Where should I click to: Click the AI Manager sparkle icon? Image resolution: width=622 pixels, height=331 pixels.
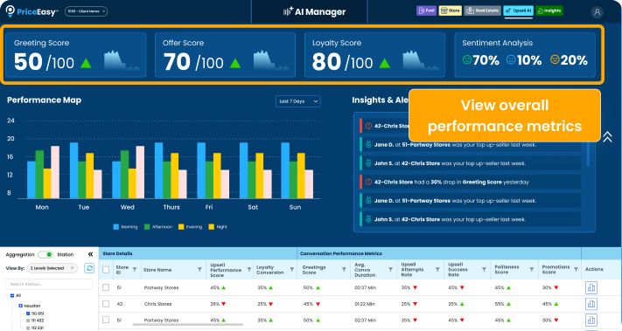pyautogui.click(x=288, y=11)
